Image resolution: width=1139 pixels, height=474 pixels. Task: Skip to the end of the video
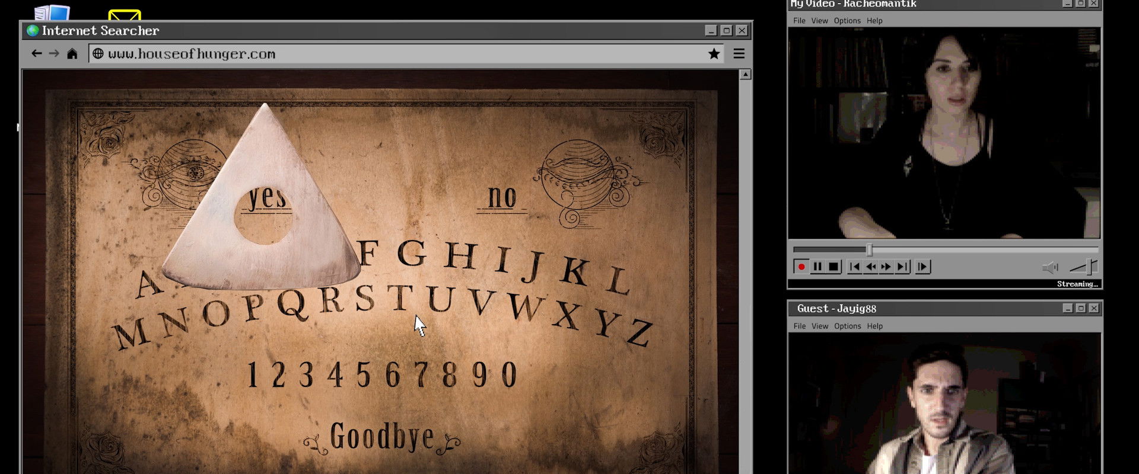click(902, 267)
